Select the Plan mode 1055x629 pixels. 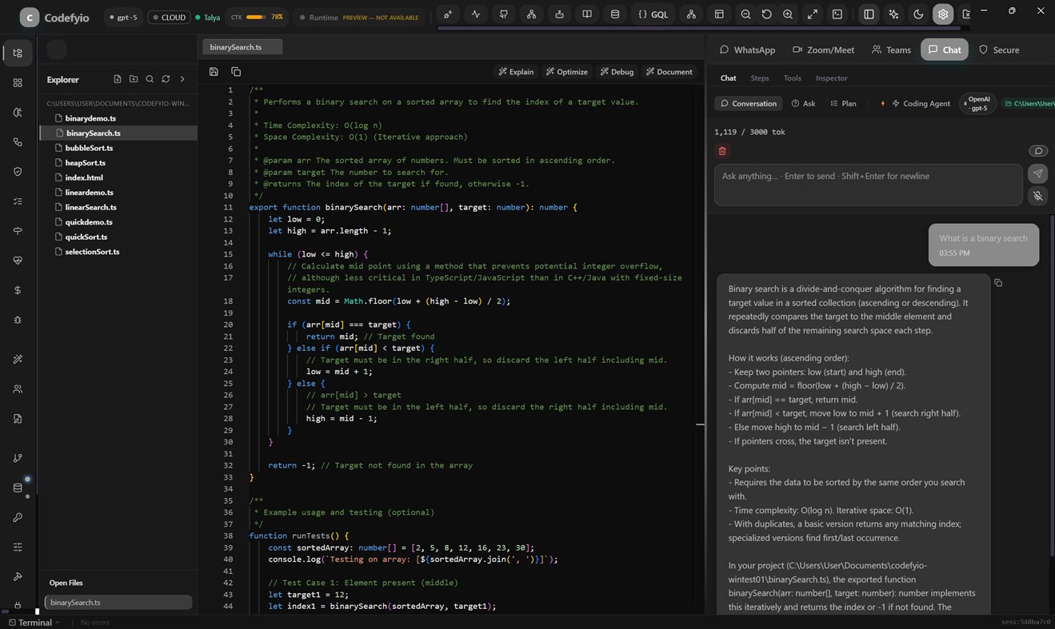(x=844, y=104)
